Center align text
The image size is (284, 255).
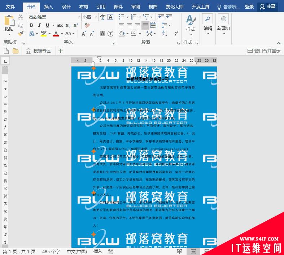pos(129,25)
